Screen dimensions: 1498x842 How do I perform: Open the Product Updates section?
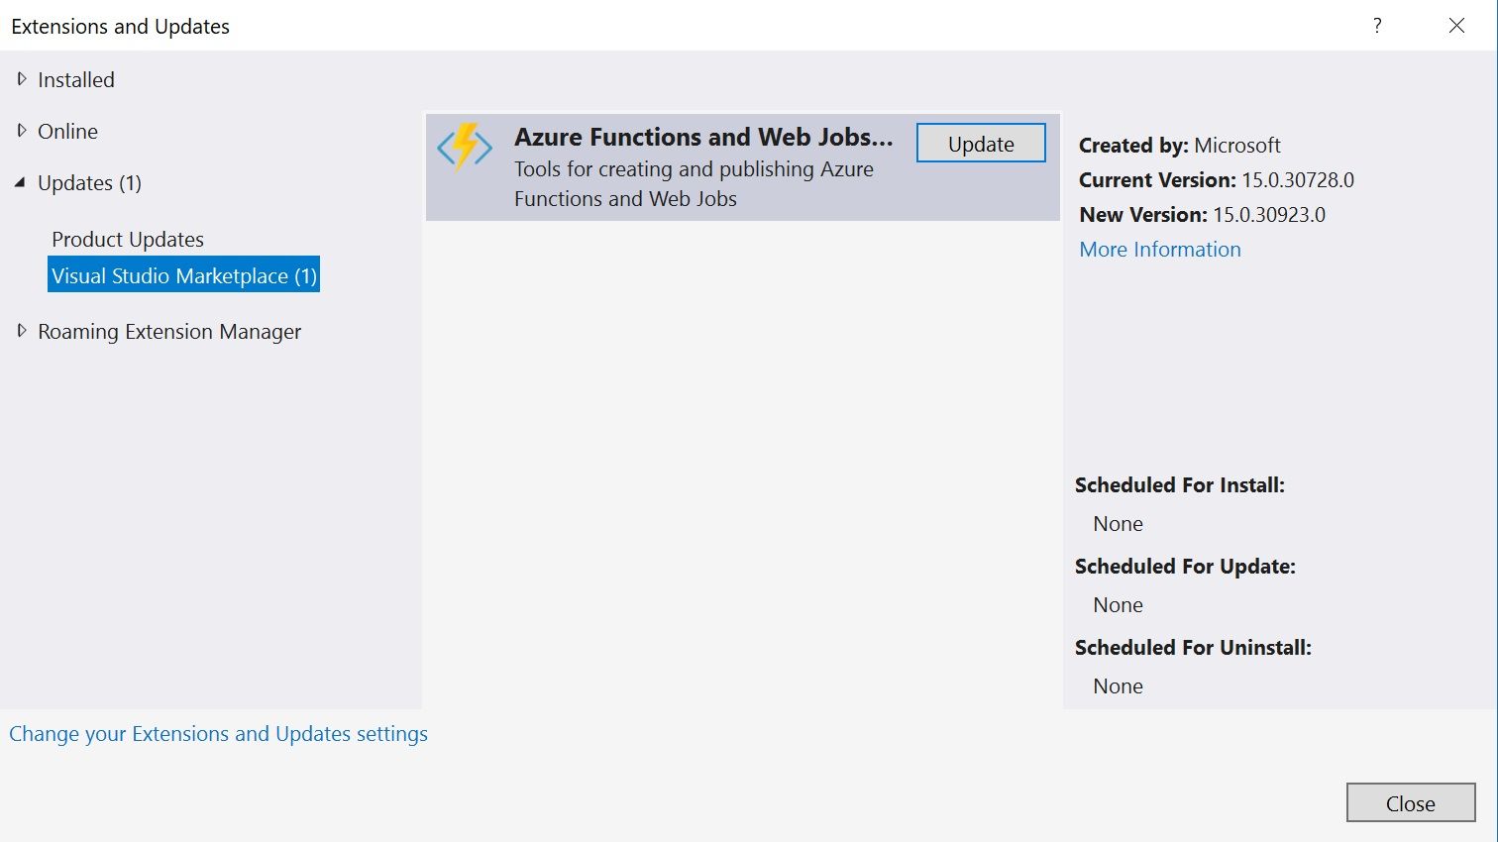128,240
